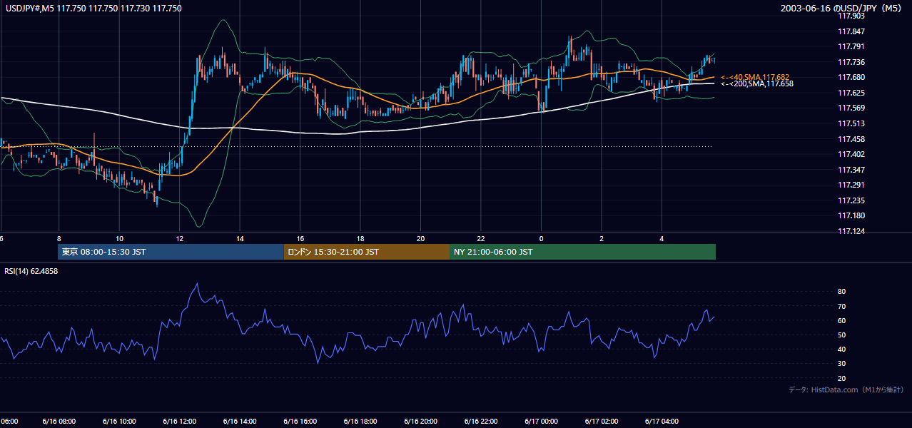Click the 6/16 18:00 time axis label
Screen dimensions: 912x428
(360, 422)
